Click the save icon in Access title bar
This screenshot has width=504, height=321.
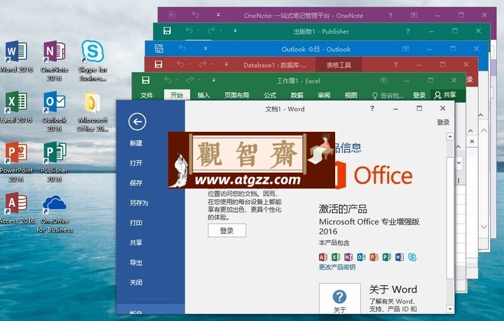(x=159, y=64)
